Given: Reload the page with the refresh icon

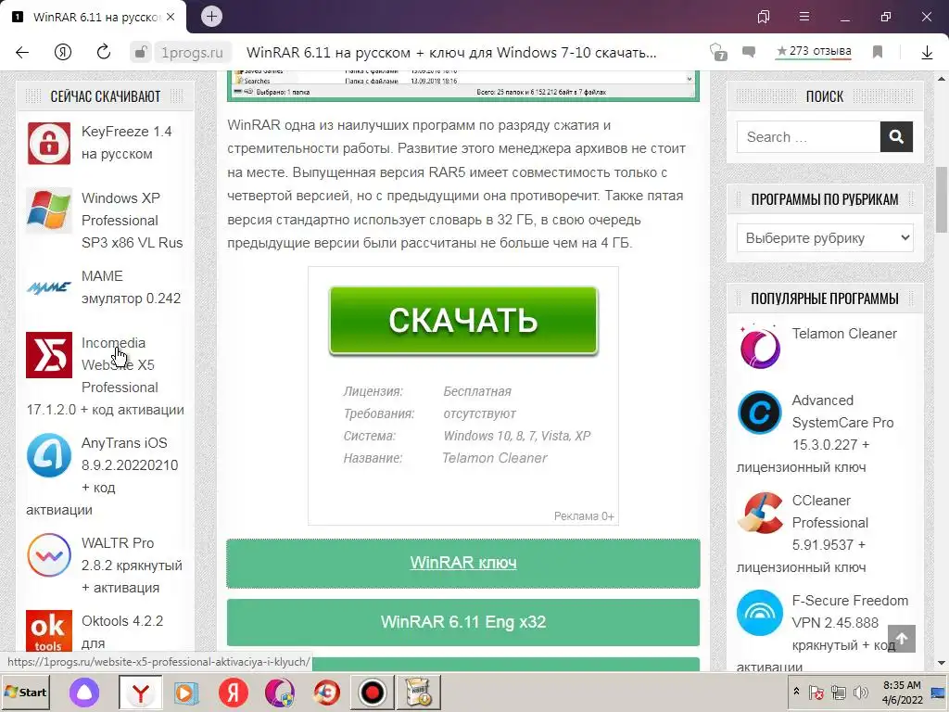Looking at the screenshot, I should pyautogui.click(x=104, y=52).
